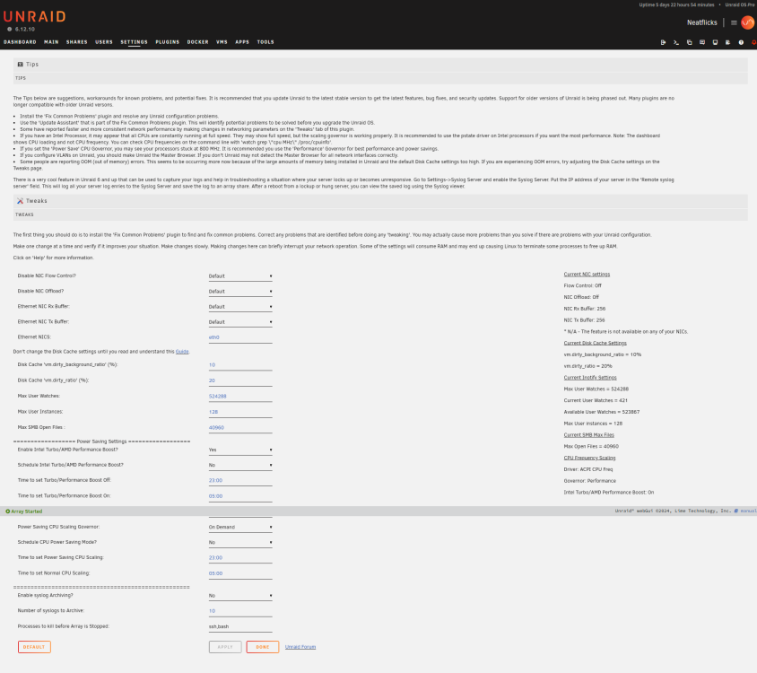Open the Users tab
The height and width of the screenshot is (673, 757).
pos(104,42)
